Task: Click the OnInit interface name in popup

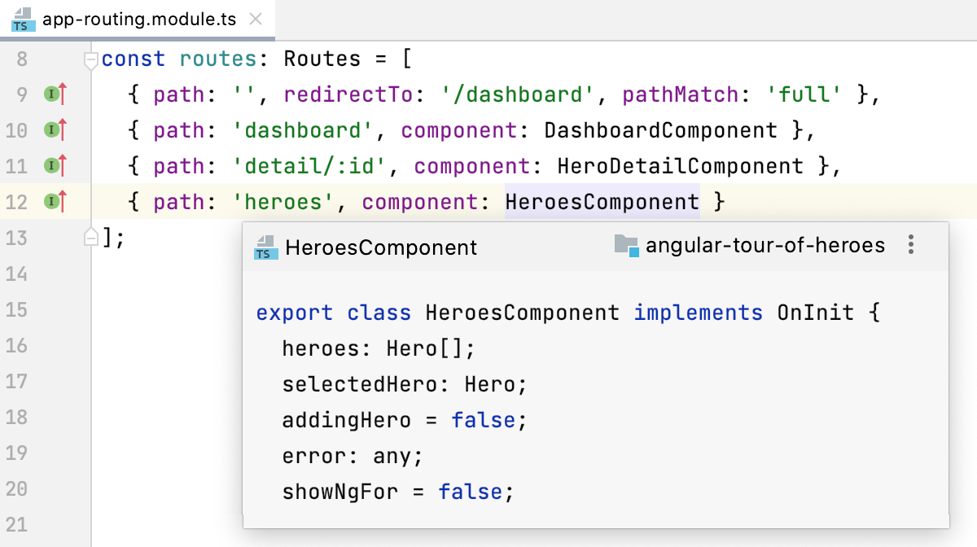Action: 816,313
